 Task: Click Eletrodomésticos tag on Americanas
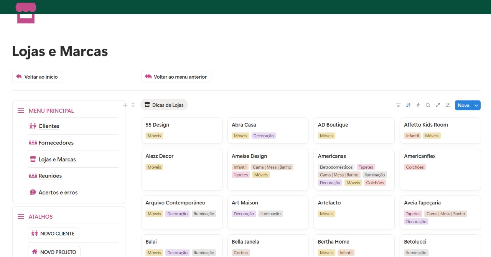tap(336, 167)
